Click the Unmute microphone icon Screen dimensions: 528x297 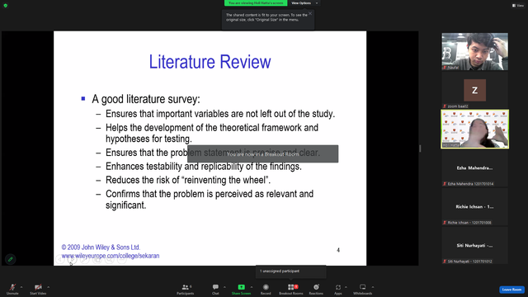[12, 287]
